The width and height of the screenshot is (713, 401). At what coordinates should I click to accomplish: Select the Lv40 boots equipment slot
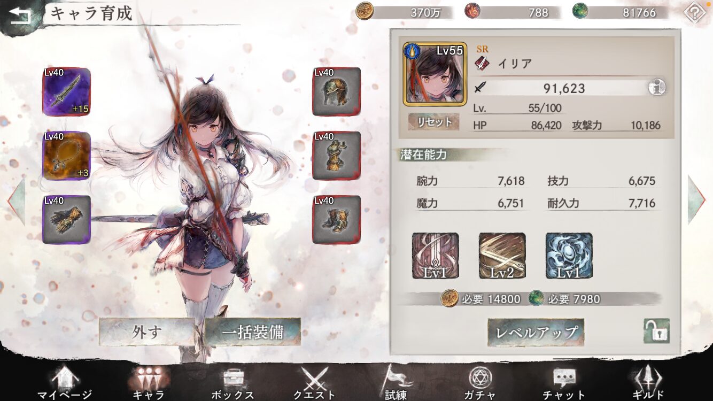click(337, 220)
